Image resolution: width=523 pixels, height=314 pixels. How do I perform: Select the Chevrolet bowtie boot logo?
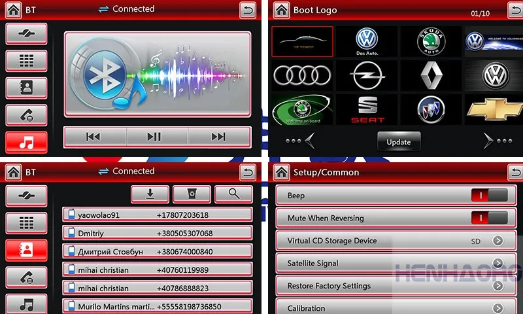(494, 109)
